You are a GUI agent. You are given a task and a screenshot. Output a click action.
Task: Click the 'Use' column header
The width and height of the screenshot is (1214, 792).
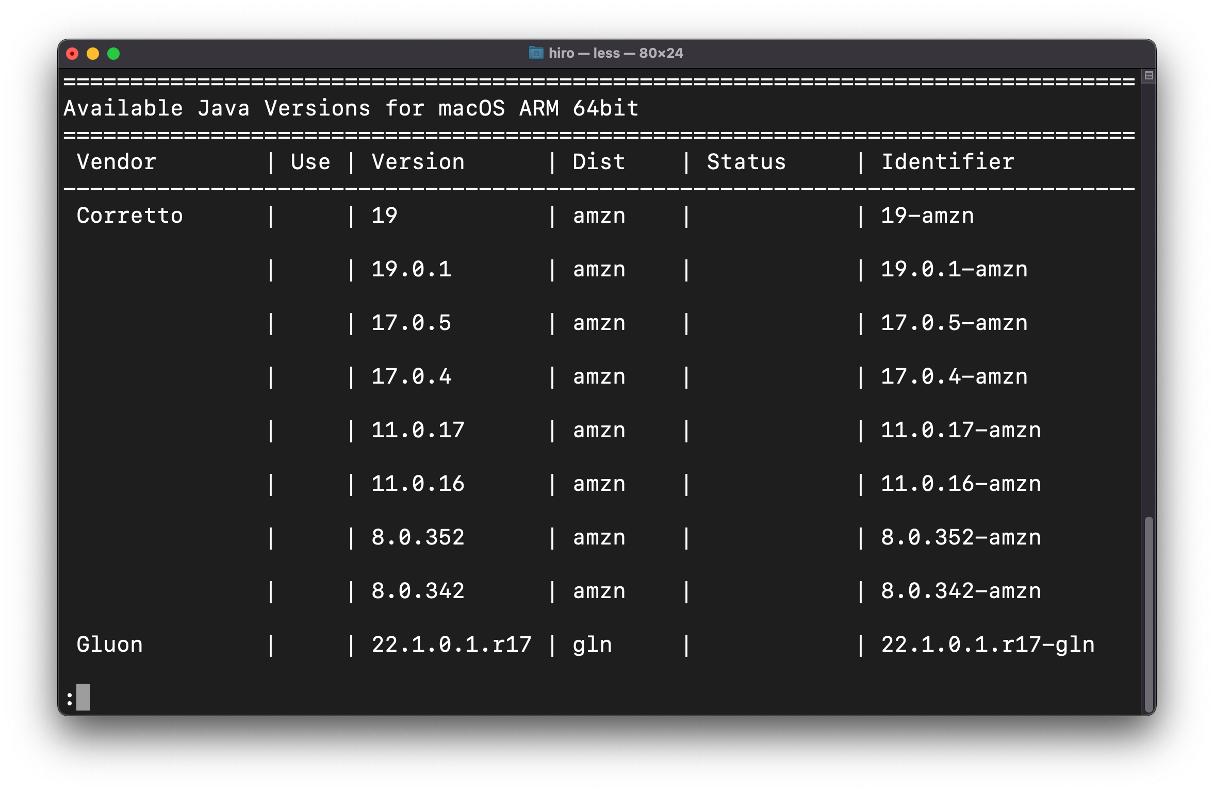310,162
